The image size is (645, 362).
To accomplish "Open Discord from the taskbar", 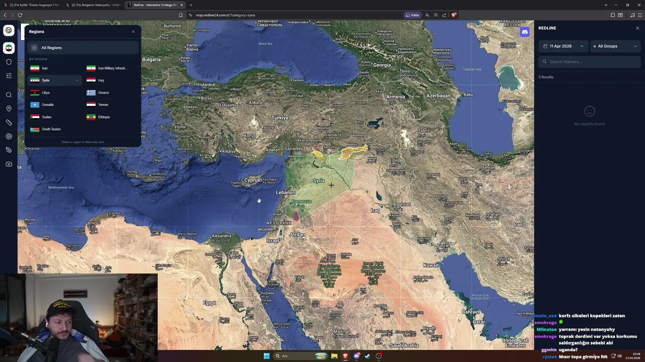I will click(357, 356).
